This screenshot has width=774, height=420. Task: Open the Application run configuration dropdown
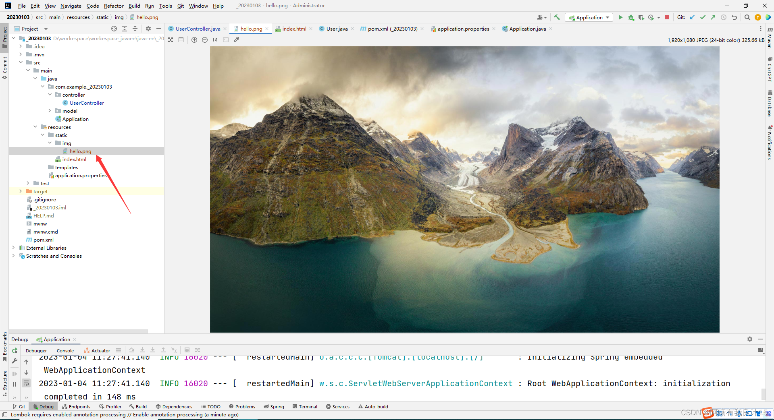589,17
